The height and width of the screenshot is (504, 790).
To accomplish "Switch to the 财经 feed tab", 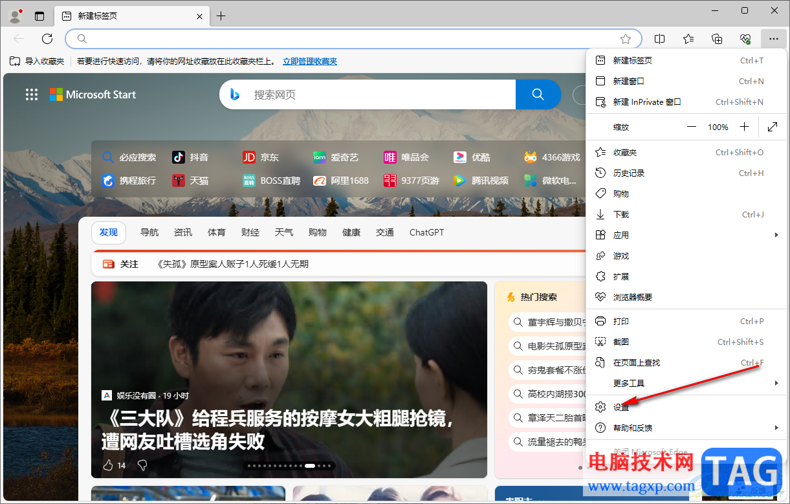I will click(x=250, y=232).
